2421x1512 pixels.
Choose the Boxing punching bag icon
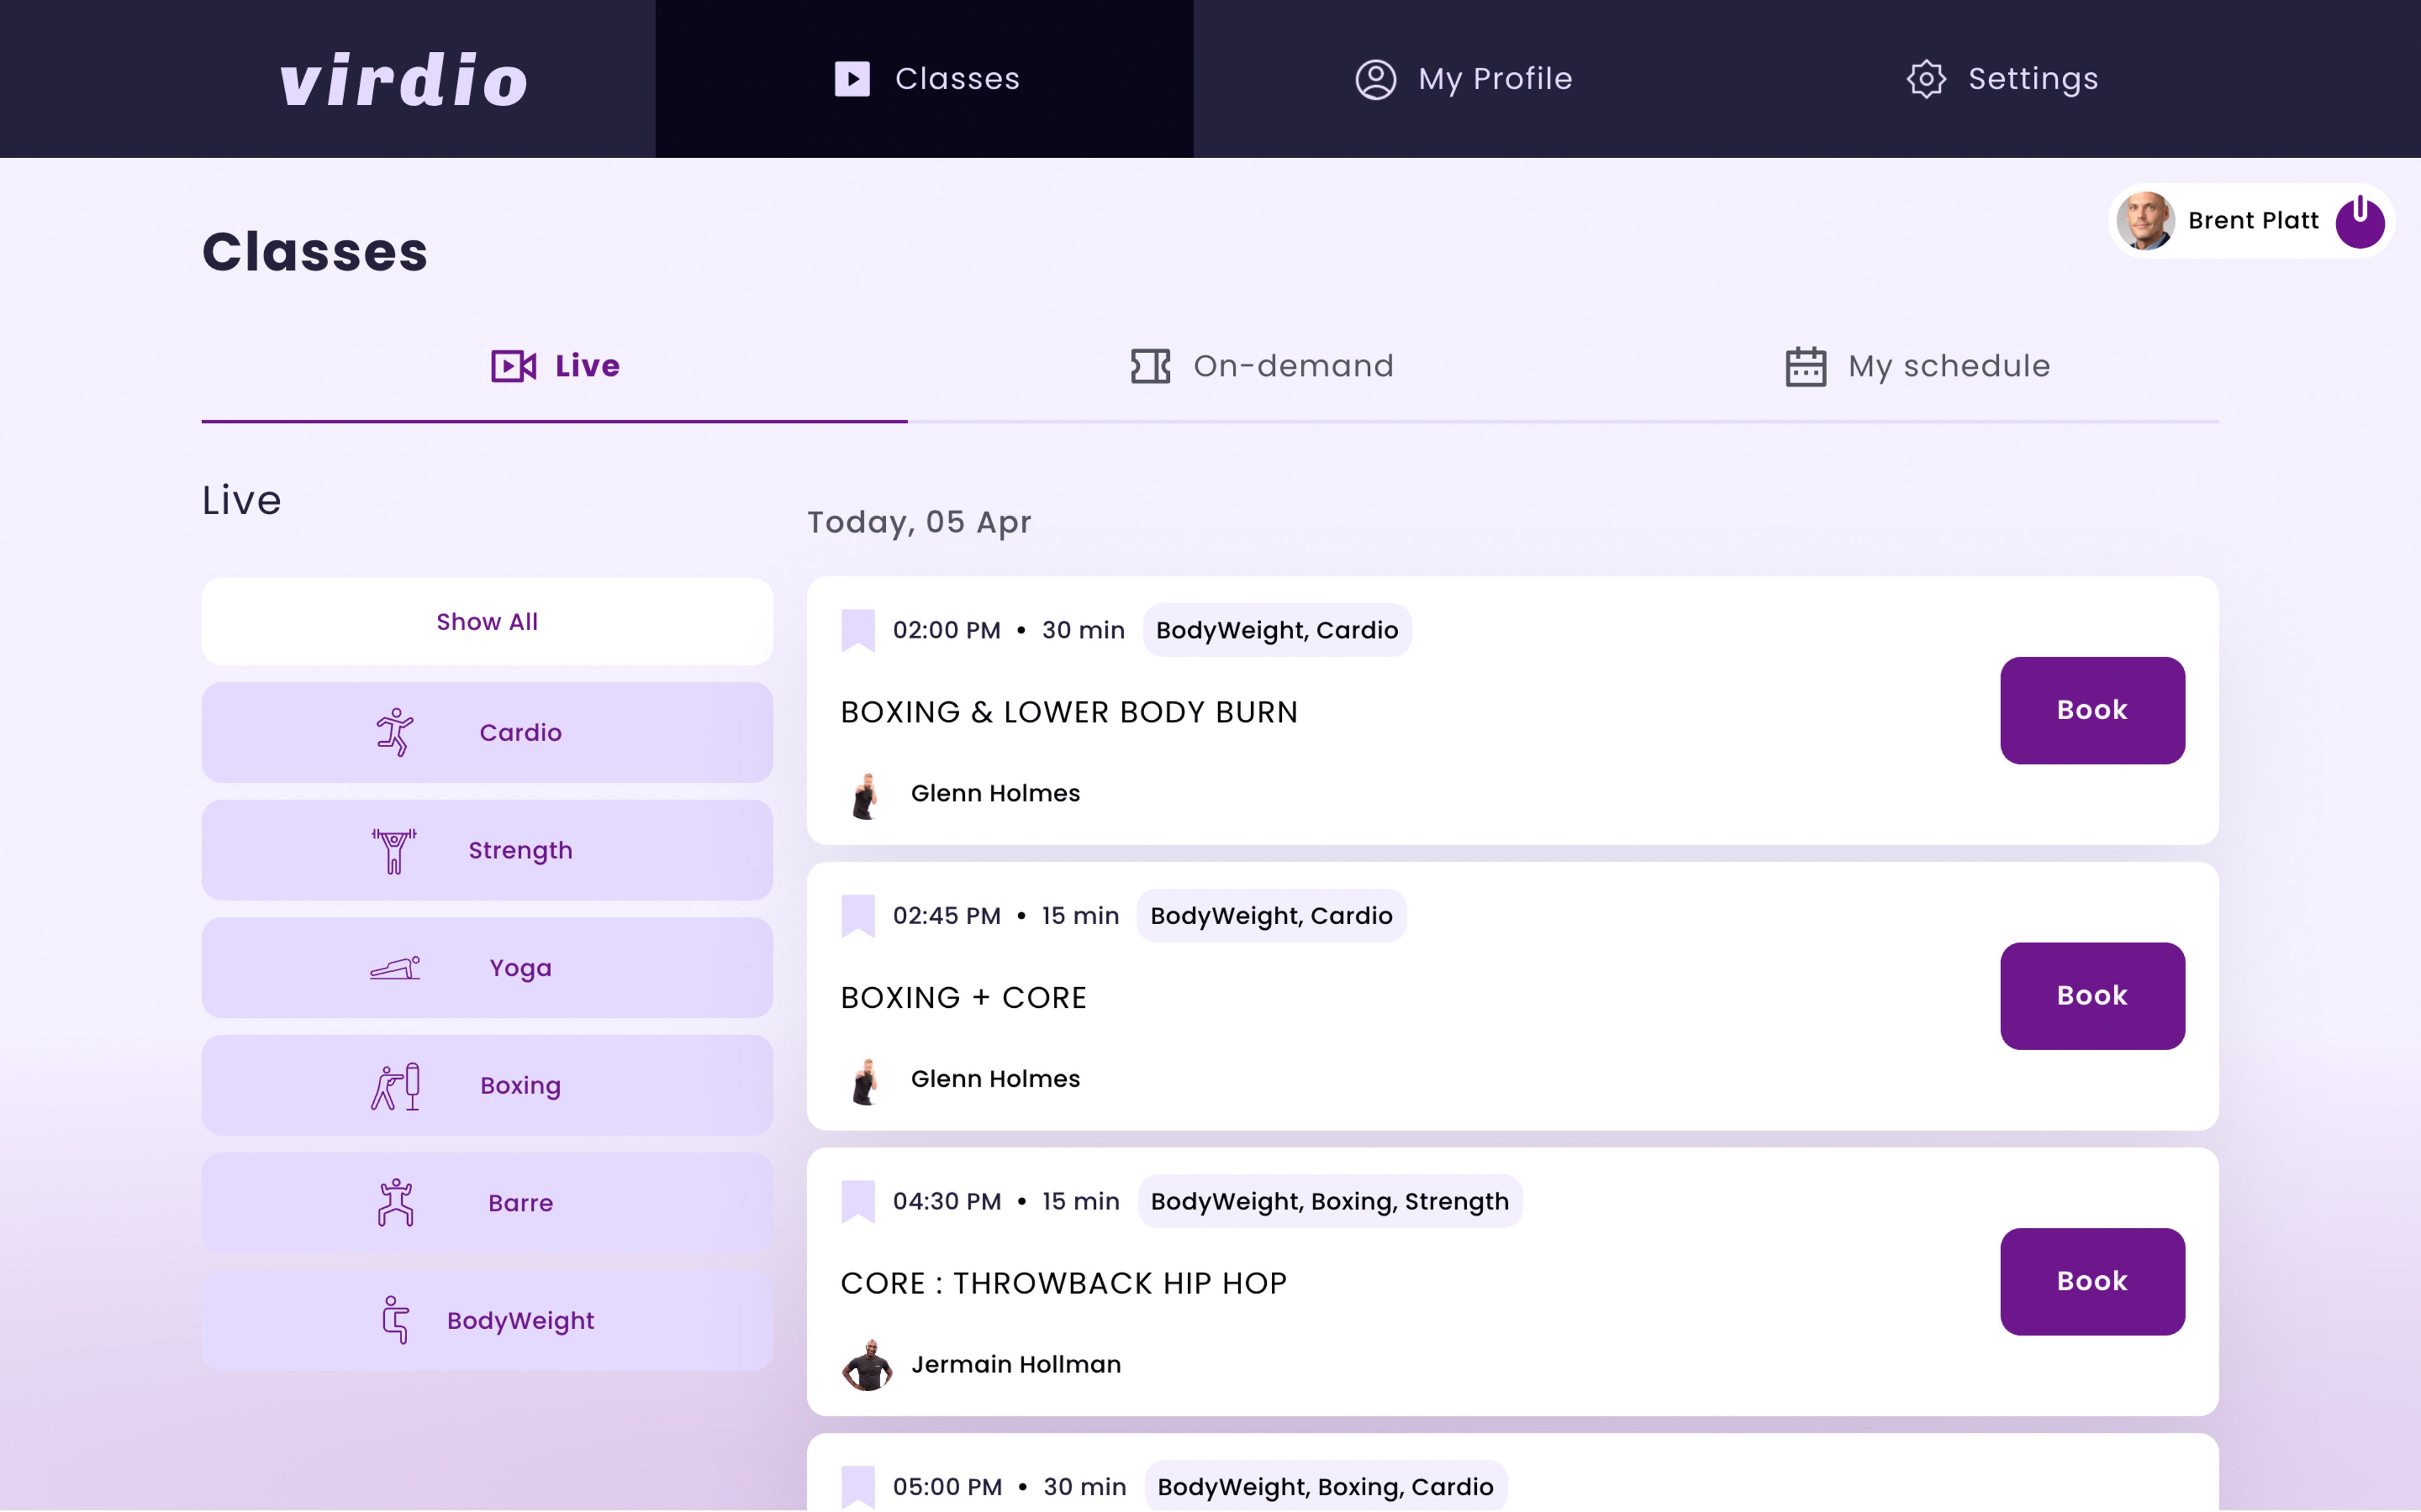coord(395,1086)
